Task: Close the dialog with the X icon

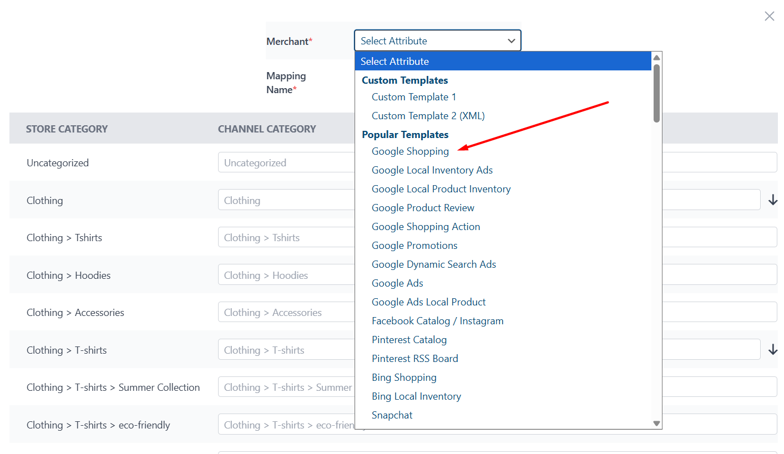Action: (x=769, y=16)
